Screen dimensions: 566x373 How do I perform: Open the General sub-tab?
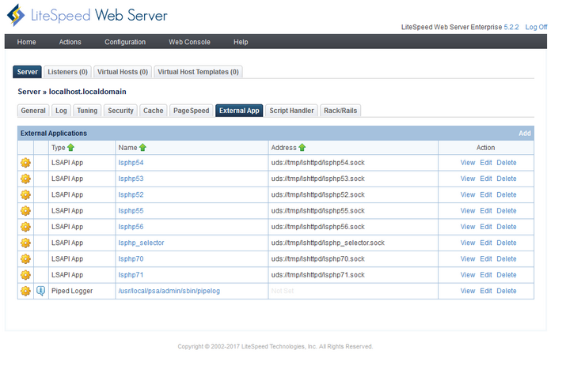tap(33, 111)
